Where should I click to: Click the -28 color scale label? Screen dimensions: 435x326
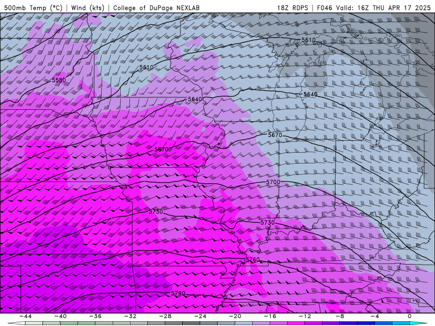point(165,316)
